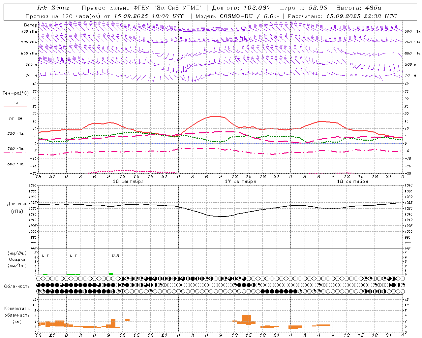The height and width of the screenshot is (338, 422).
Task: Click the station name Irk_Zima
Action: pyautogui.click(x=53, y=8)
